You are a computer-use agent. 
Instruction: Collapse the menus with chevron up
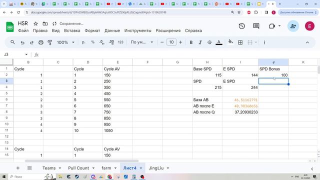point(307,42)
